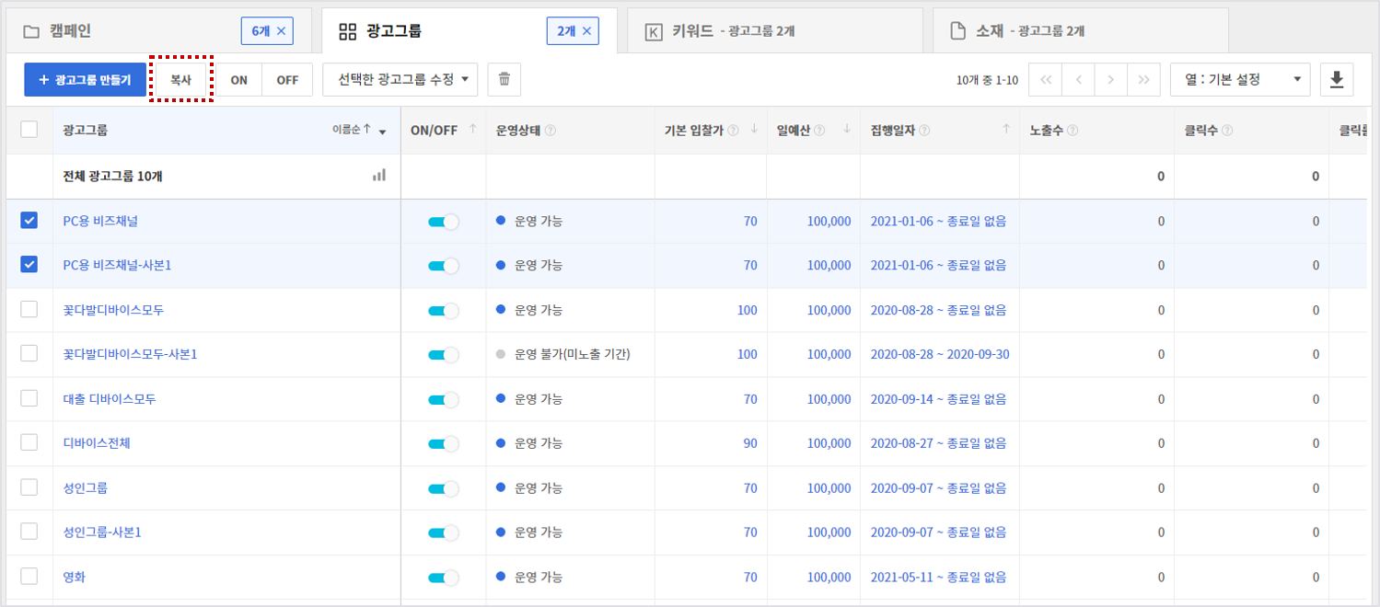Click help icon next to 기본 입찰가 header
Image resolution: width=1380 pixels, height=607 pixels.
click(734, 131)
